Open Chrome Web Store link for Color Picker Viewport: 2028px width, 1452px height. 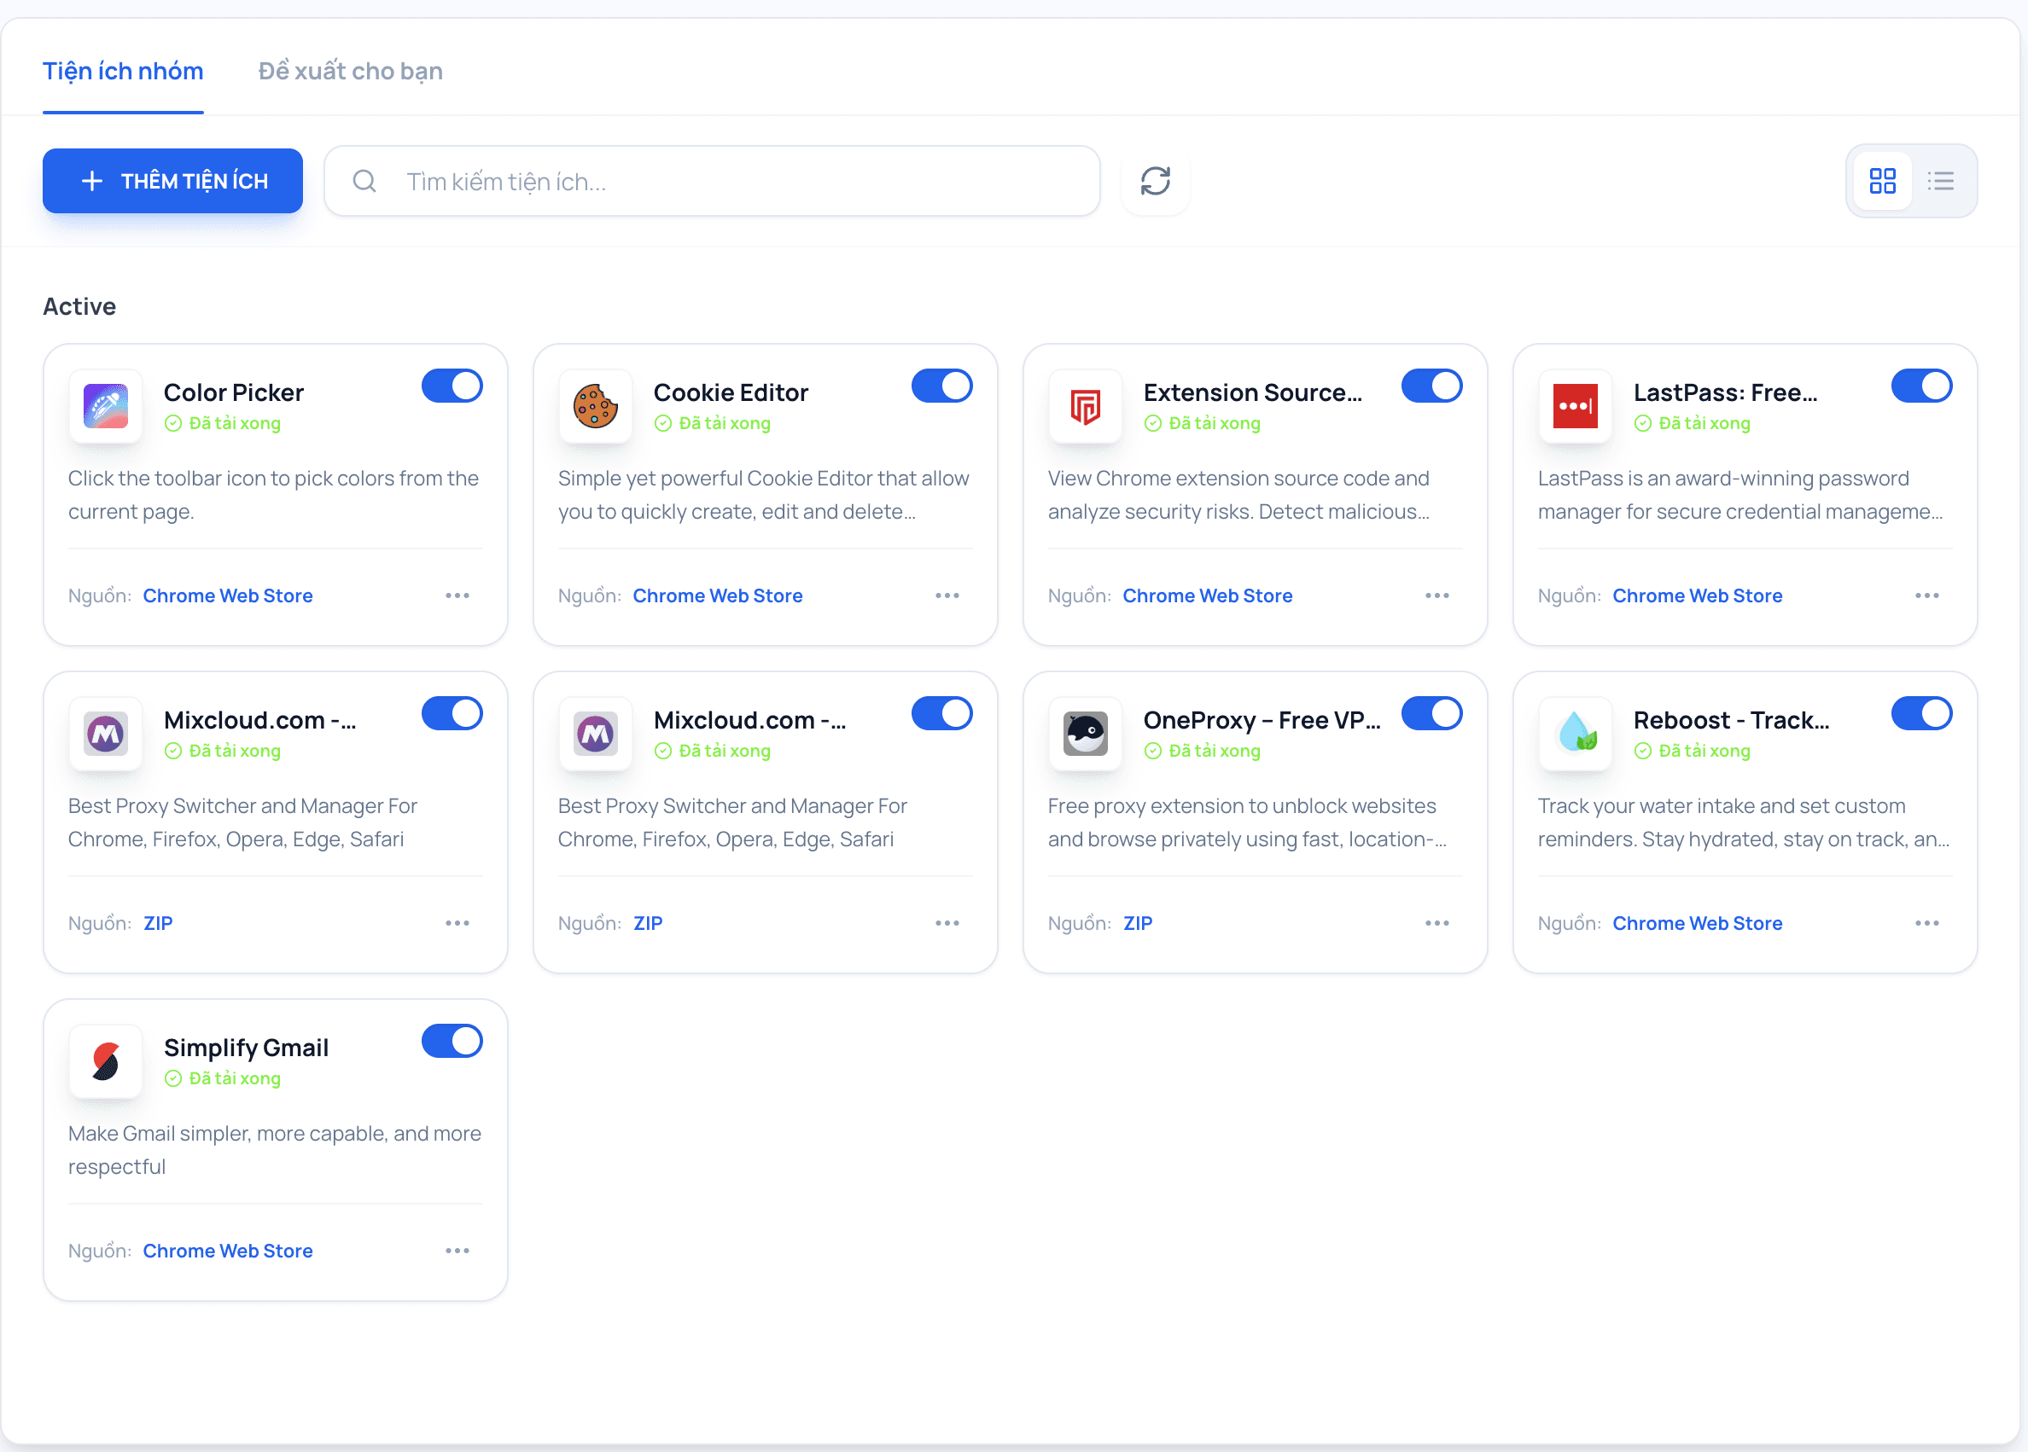(x=228, y=596)
